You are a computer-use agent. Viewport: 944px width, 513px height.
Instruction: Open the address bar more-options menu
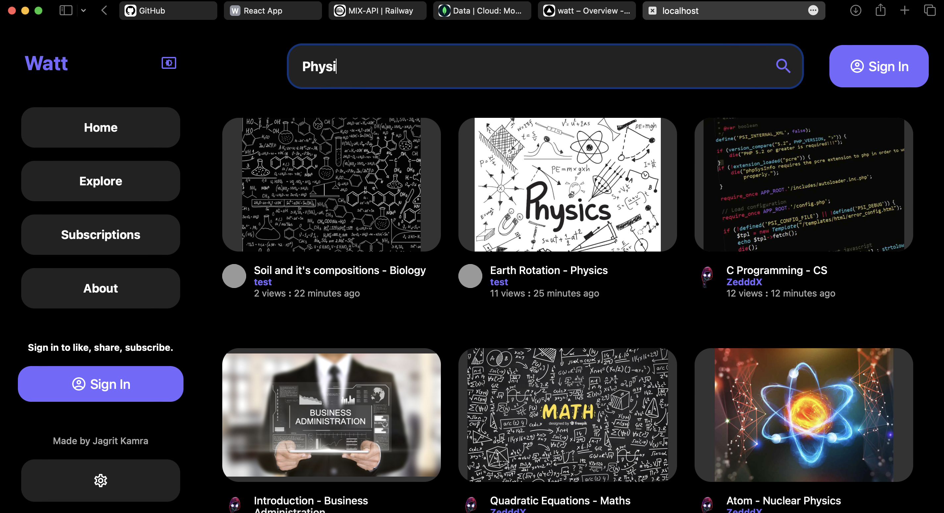point(813,11)
